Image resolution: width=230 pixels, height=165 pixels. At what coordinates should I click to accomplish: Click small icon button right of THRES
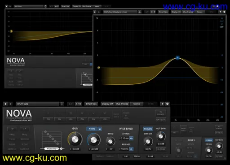click(100, 129)
